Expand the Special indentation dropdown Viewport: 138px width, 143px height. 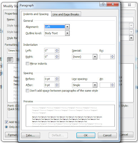pyautogui.click(x=95, y=57)
